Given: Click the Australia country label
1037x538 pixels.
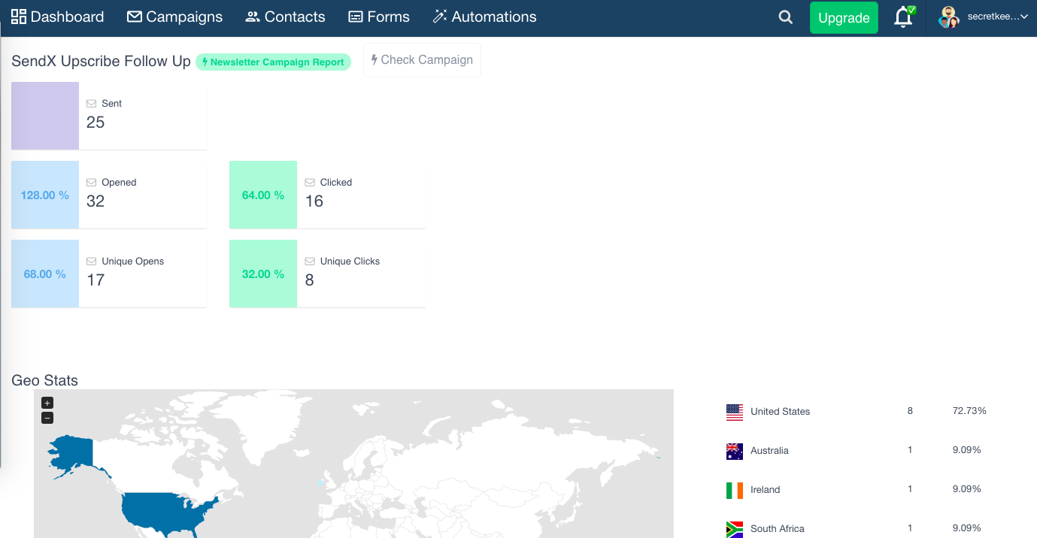Looking at the screenshot, I should [x=769, y=451].
